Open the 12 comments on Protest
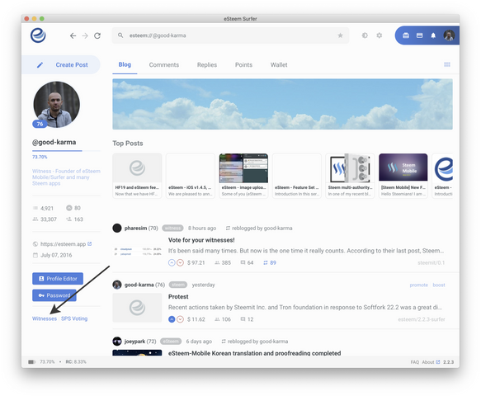This screenshot has height=396, width=481. tap(247, 319)
